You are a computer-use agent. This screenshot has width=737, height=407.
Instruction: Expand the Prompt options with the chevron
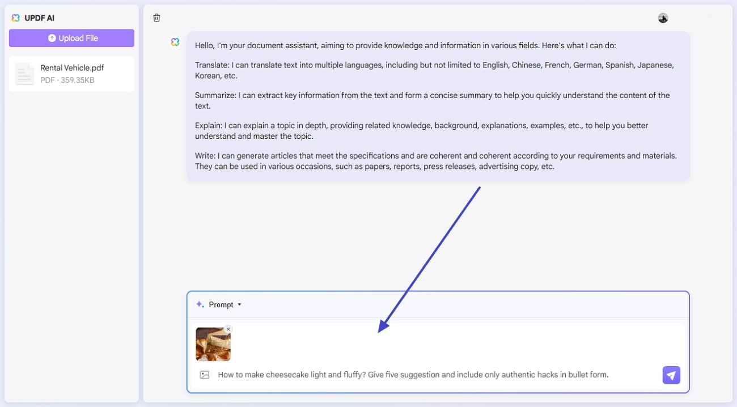(239, 304)
